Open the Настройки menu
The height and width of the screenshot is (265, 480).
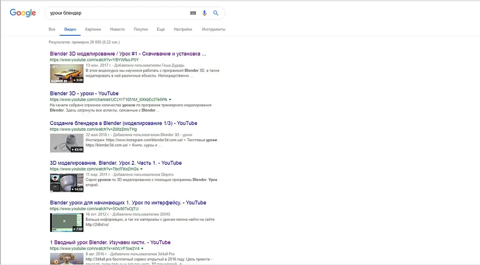tap(183, 29)
